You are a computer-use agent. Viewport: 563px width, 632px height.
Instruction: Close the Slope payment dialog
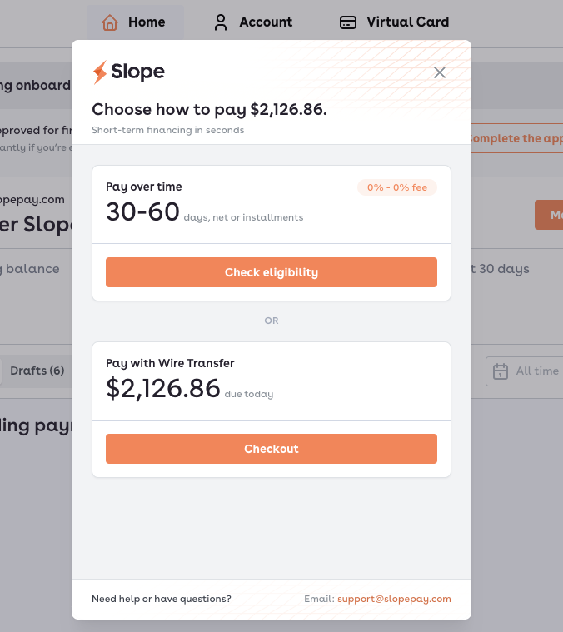click(x=440, y=72)
